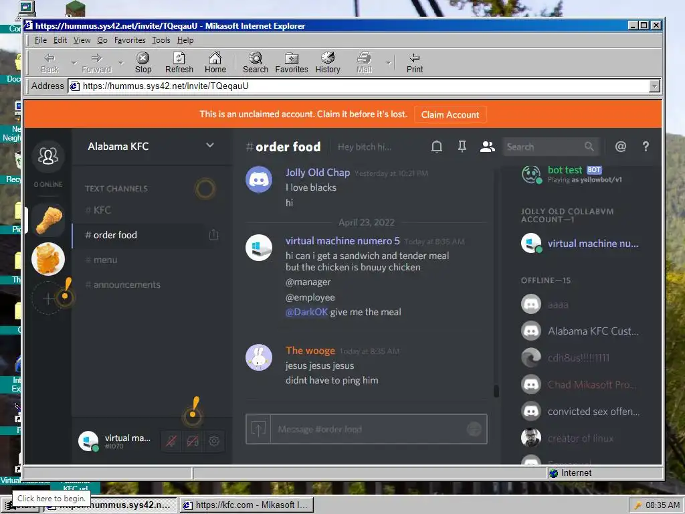Screen dimensions: 685x514
Task: Toggle the member list icon
Action: [487, 147]
